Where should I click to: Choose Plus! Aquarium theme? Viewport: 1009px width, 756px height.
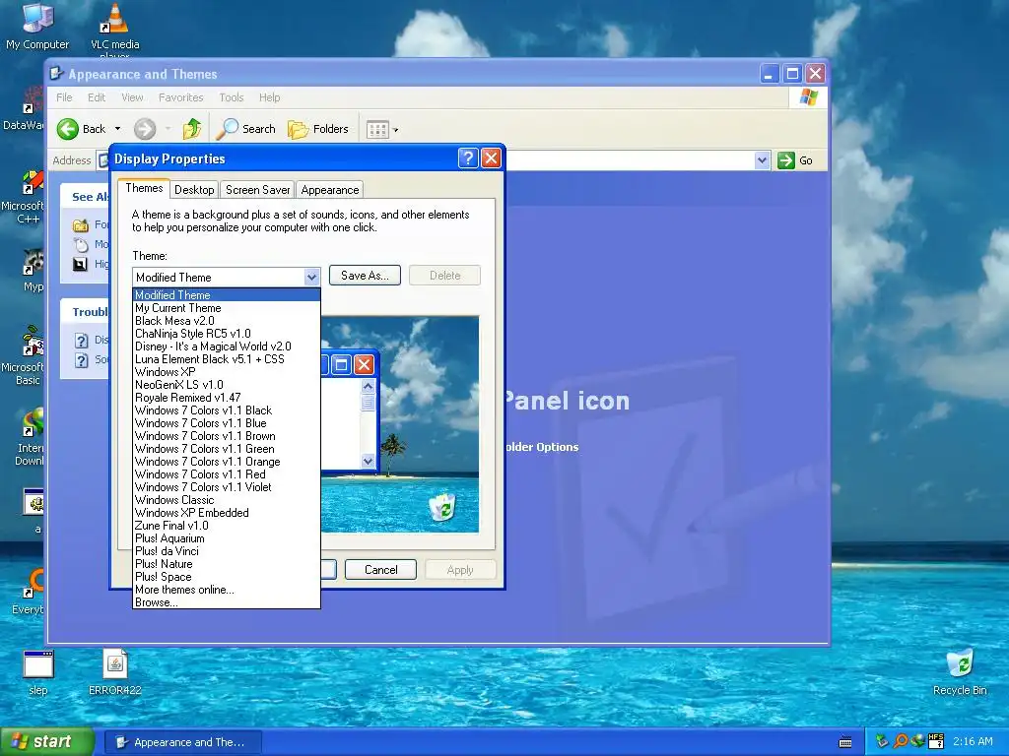click(x=226, y=538)
